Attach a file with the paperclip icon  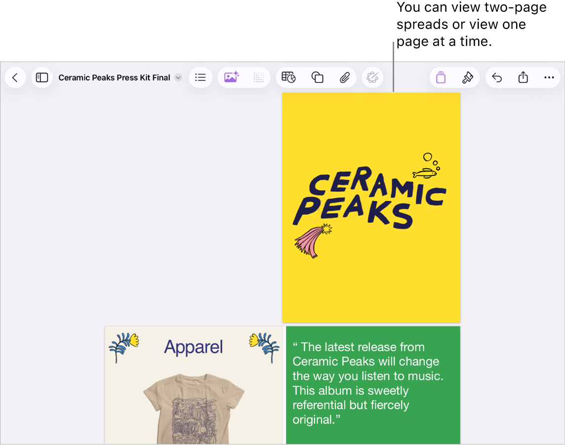click(344, 77)
